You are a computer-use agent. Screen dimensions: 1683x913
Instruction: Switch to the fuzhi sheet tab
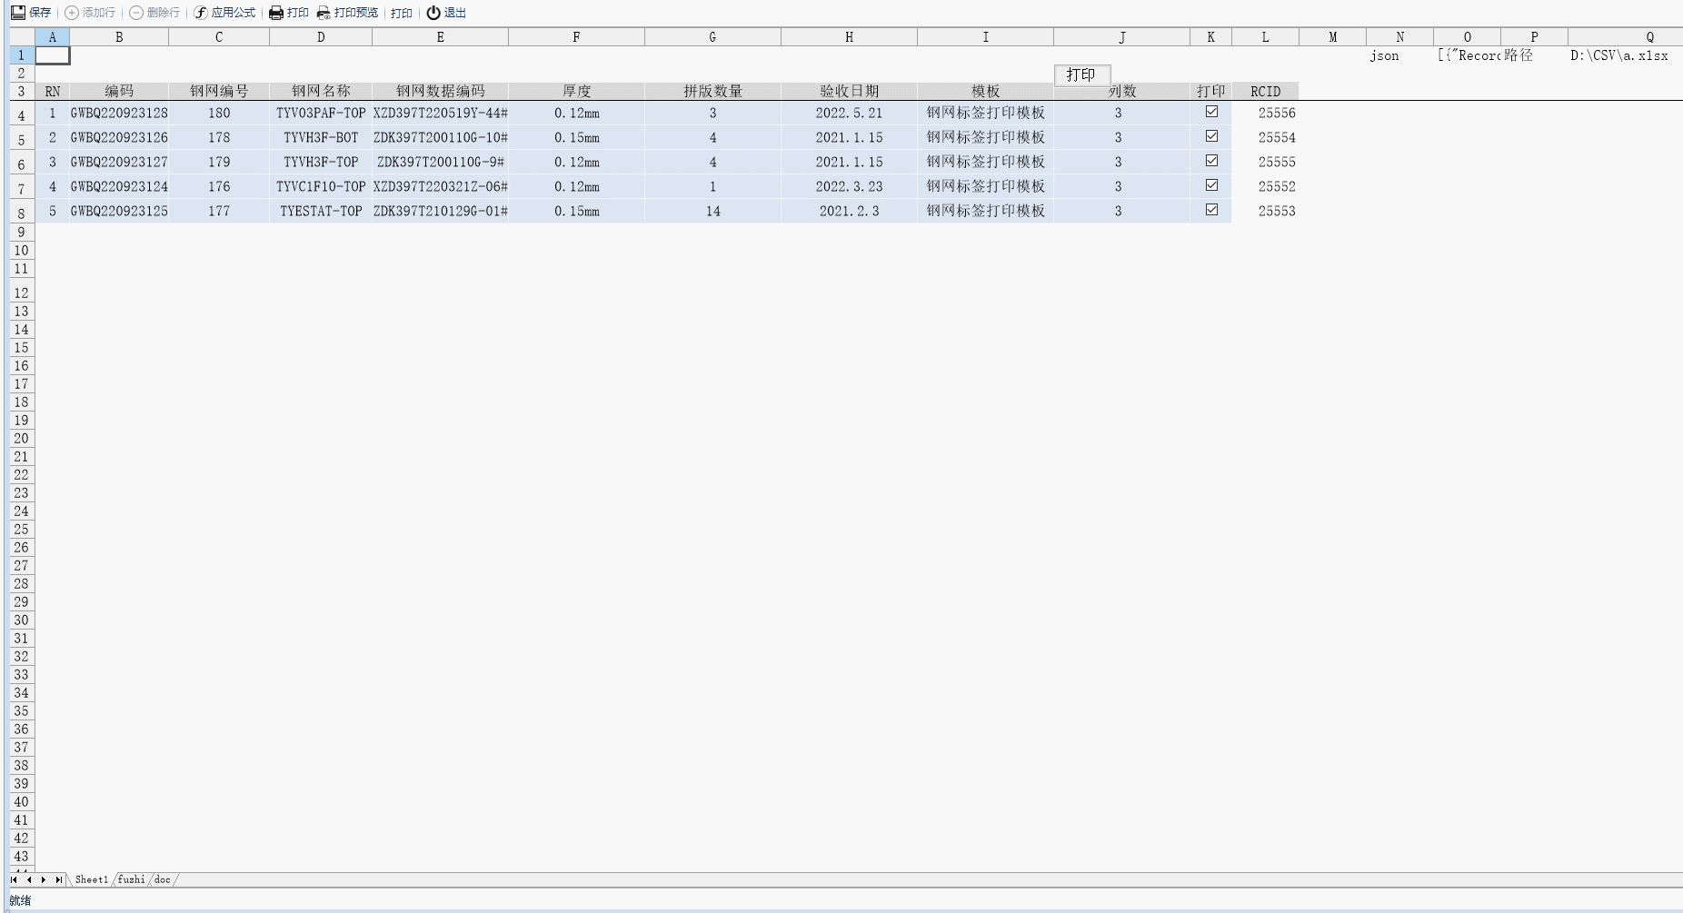coord(131,879)
